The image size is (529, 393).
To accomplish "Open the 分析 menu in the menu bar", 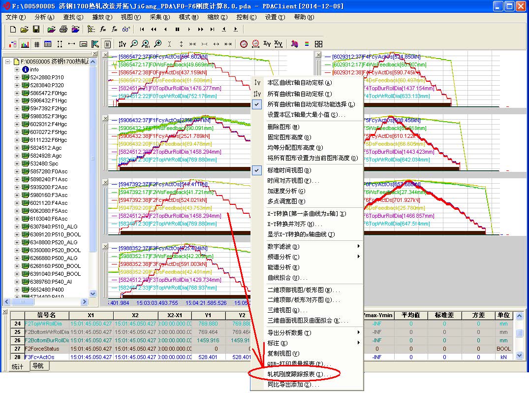I will click(x=44, y=17).
